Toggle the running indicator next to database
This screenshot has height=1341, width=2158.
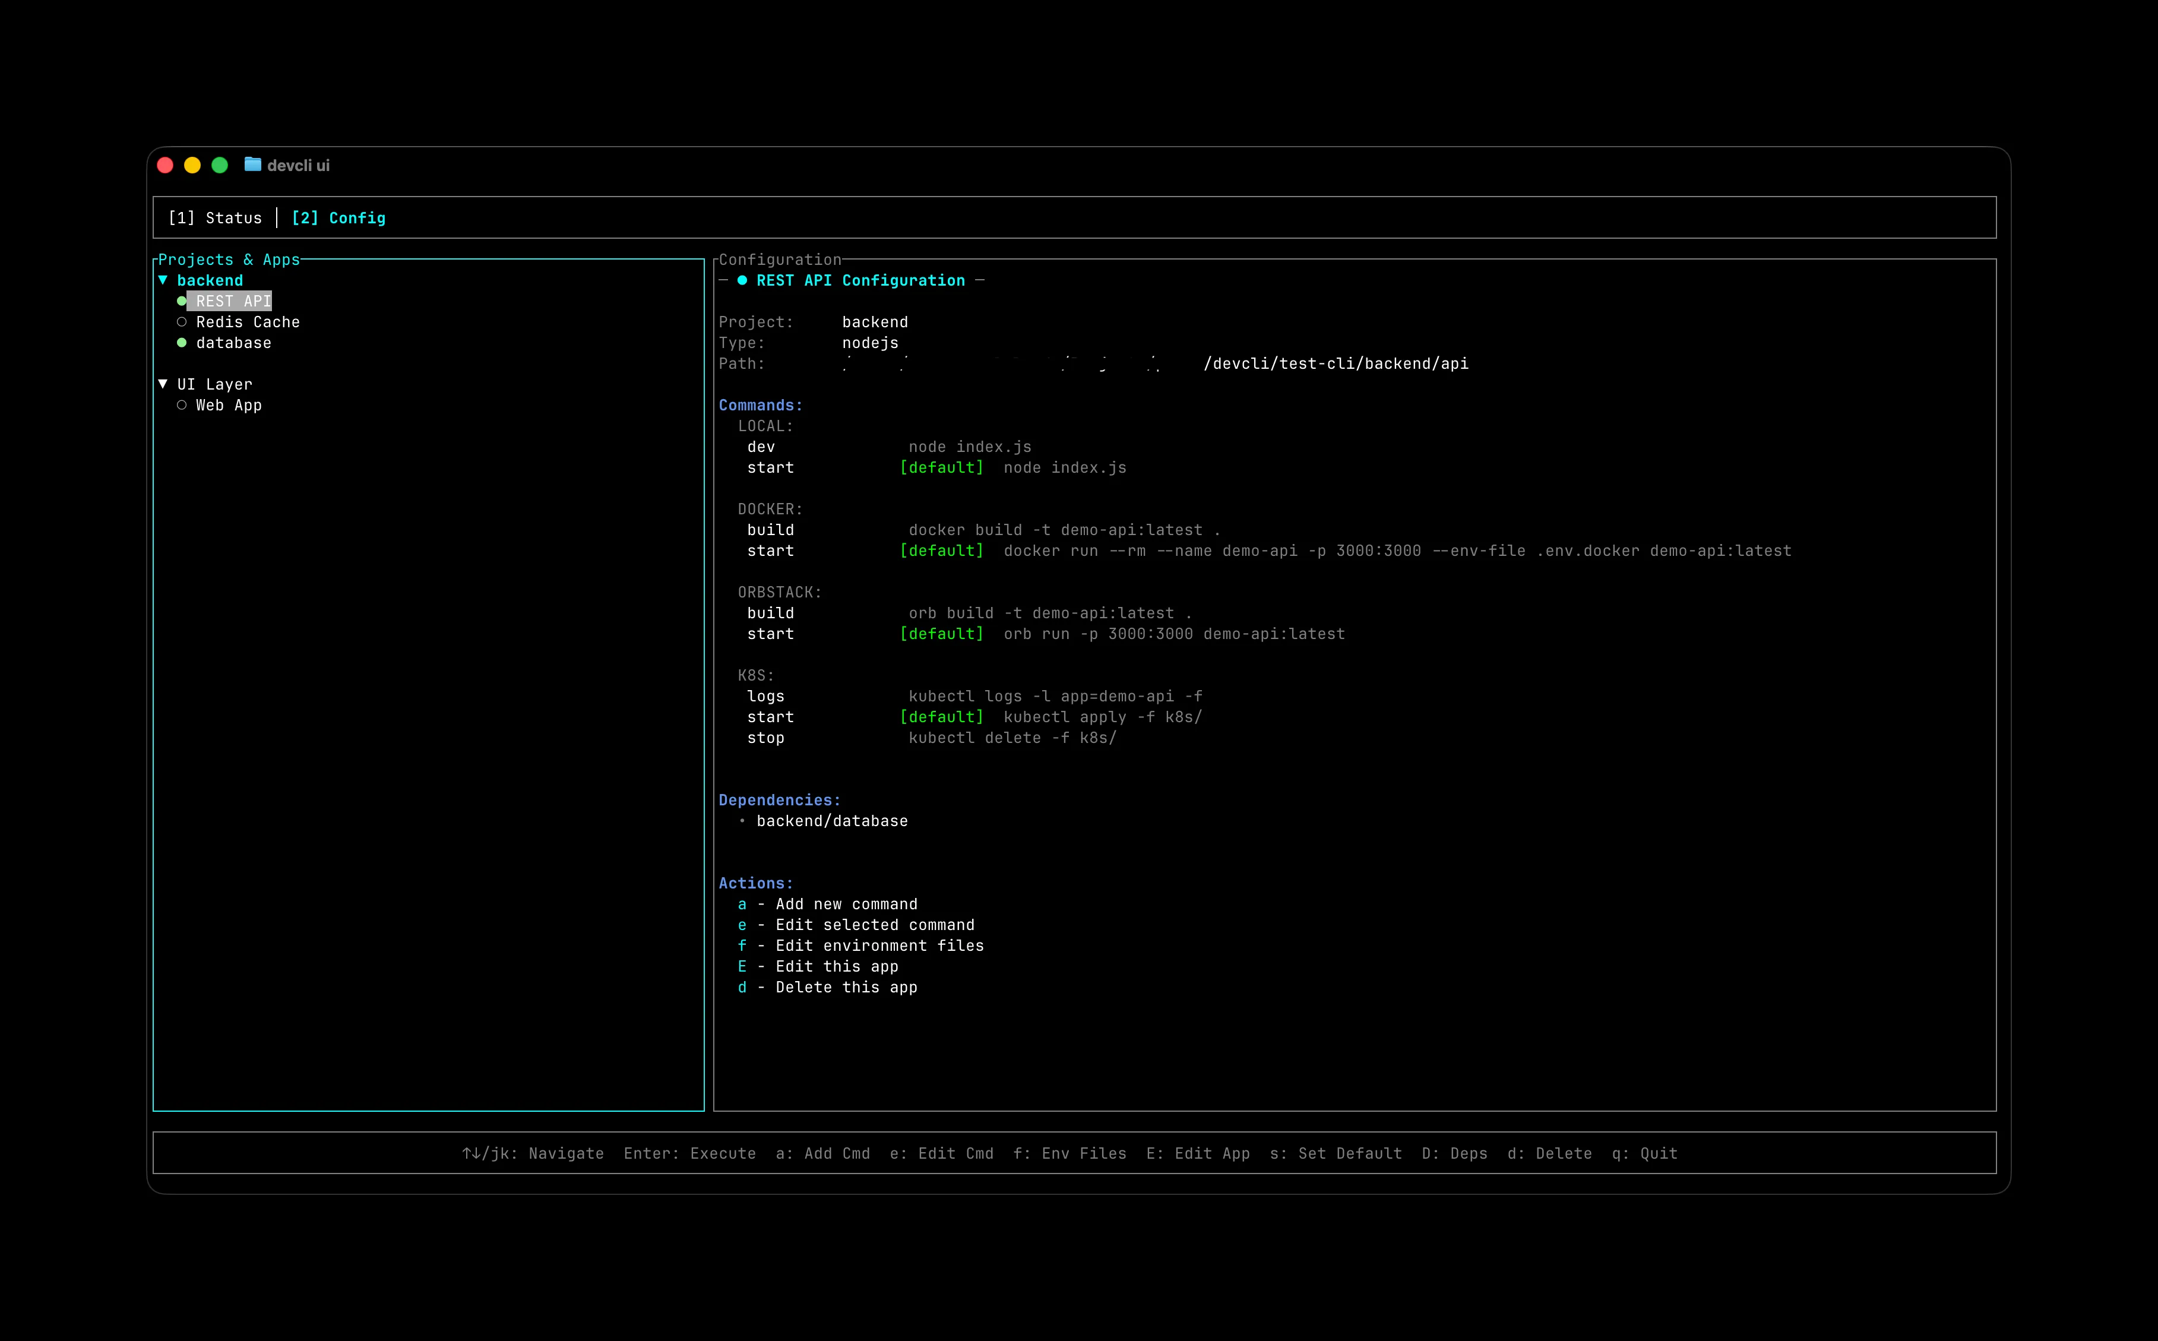(183, 342)
